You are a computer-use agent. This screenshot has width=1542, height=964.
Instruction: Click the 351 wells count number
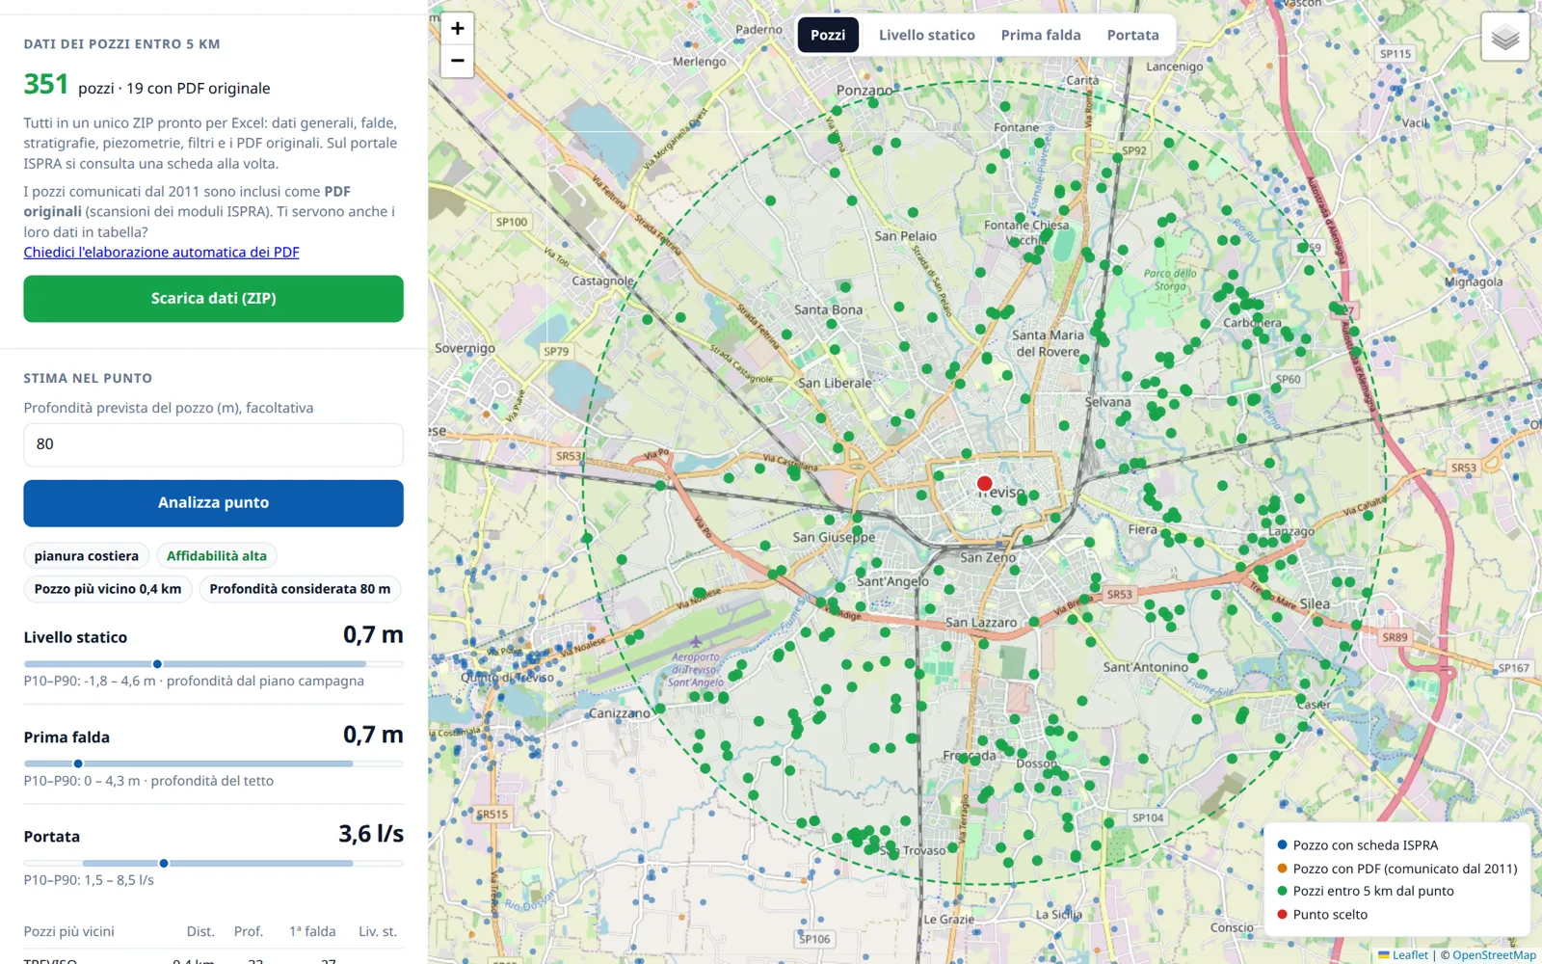pos(46,85)
